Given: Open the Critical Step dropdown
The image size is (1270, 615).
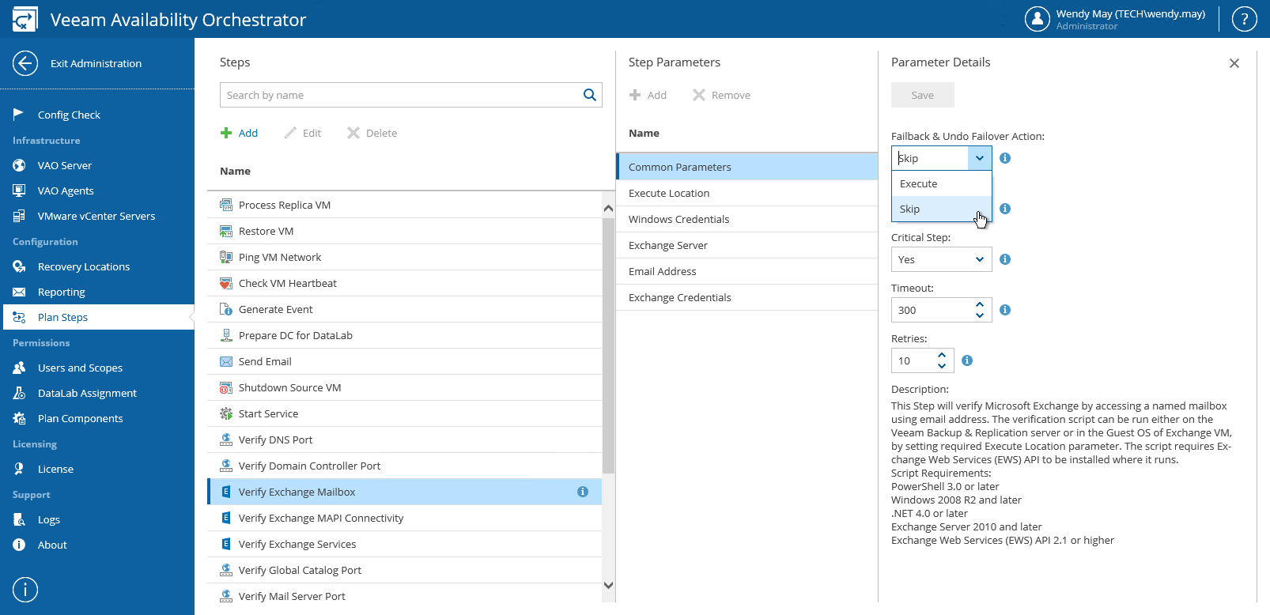Looking at the screenshot, I should click(942, 259).
